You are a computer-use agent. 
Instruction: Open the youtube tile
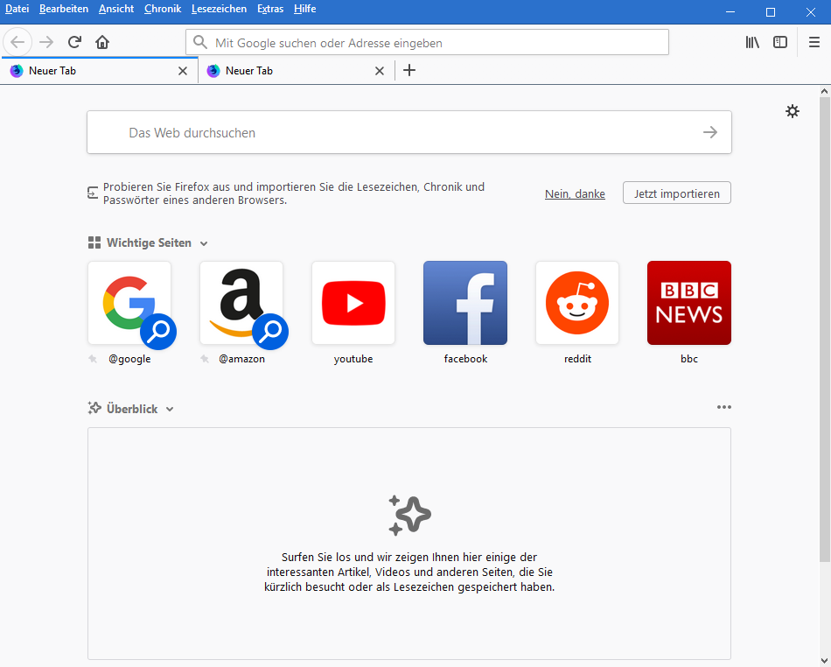(x=353, y=303)
